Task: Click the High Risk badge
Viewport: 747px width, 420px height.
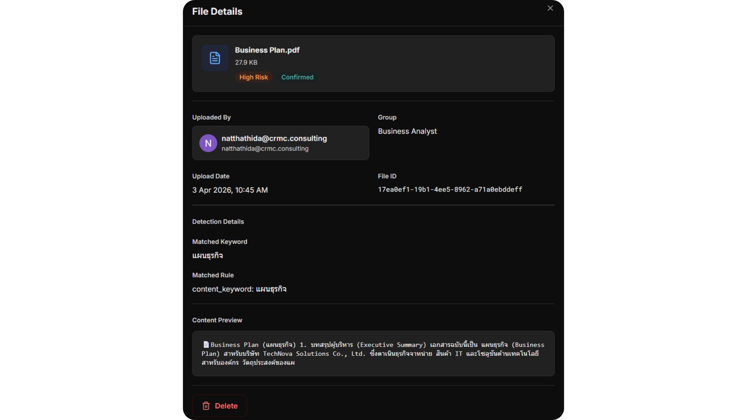Action: pyautogui.click(x=253, y=77)
